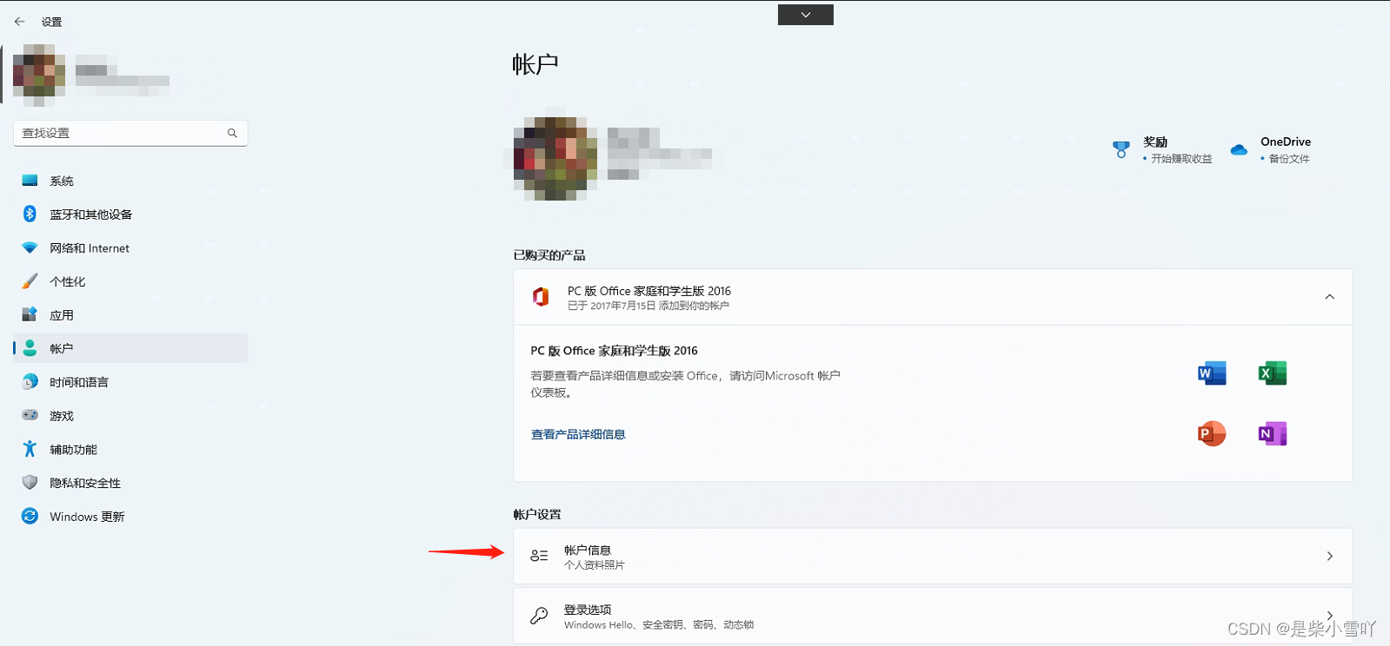Click the Word app icon

click(x=1212, y=373)
